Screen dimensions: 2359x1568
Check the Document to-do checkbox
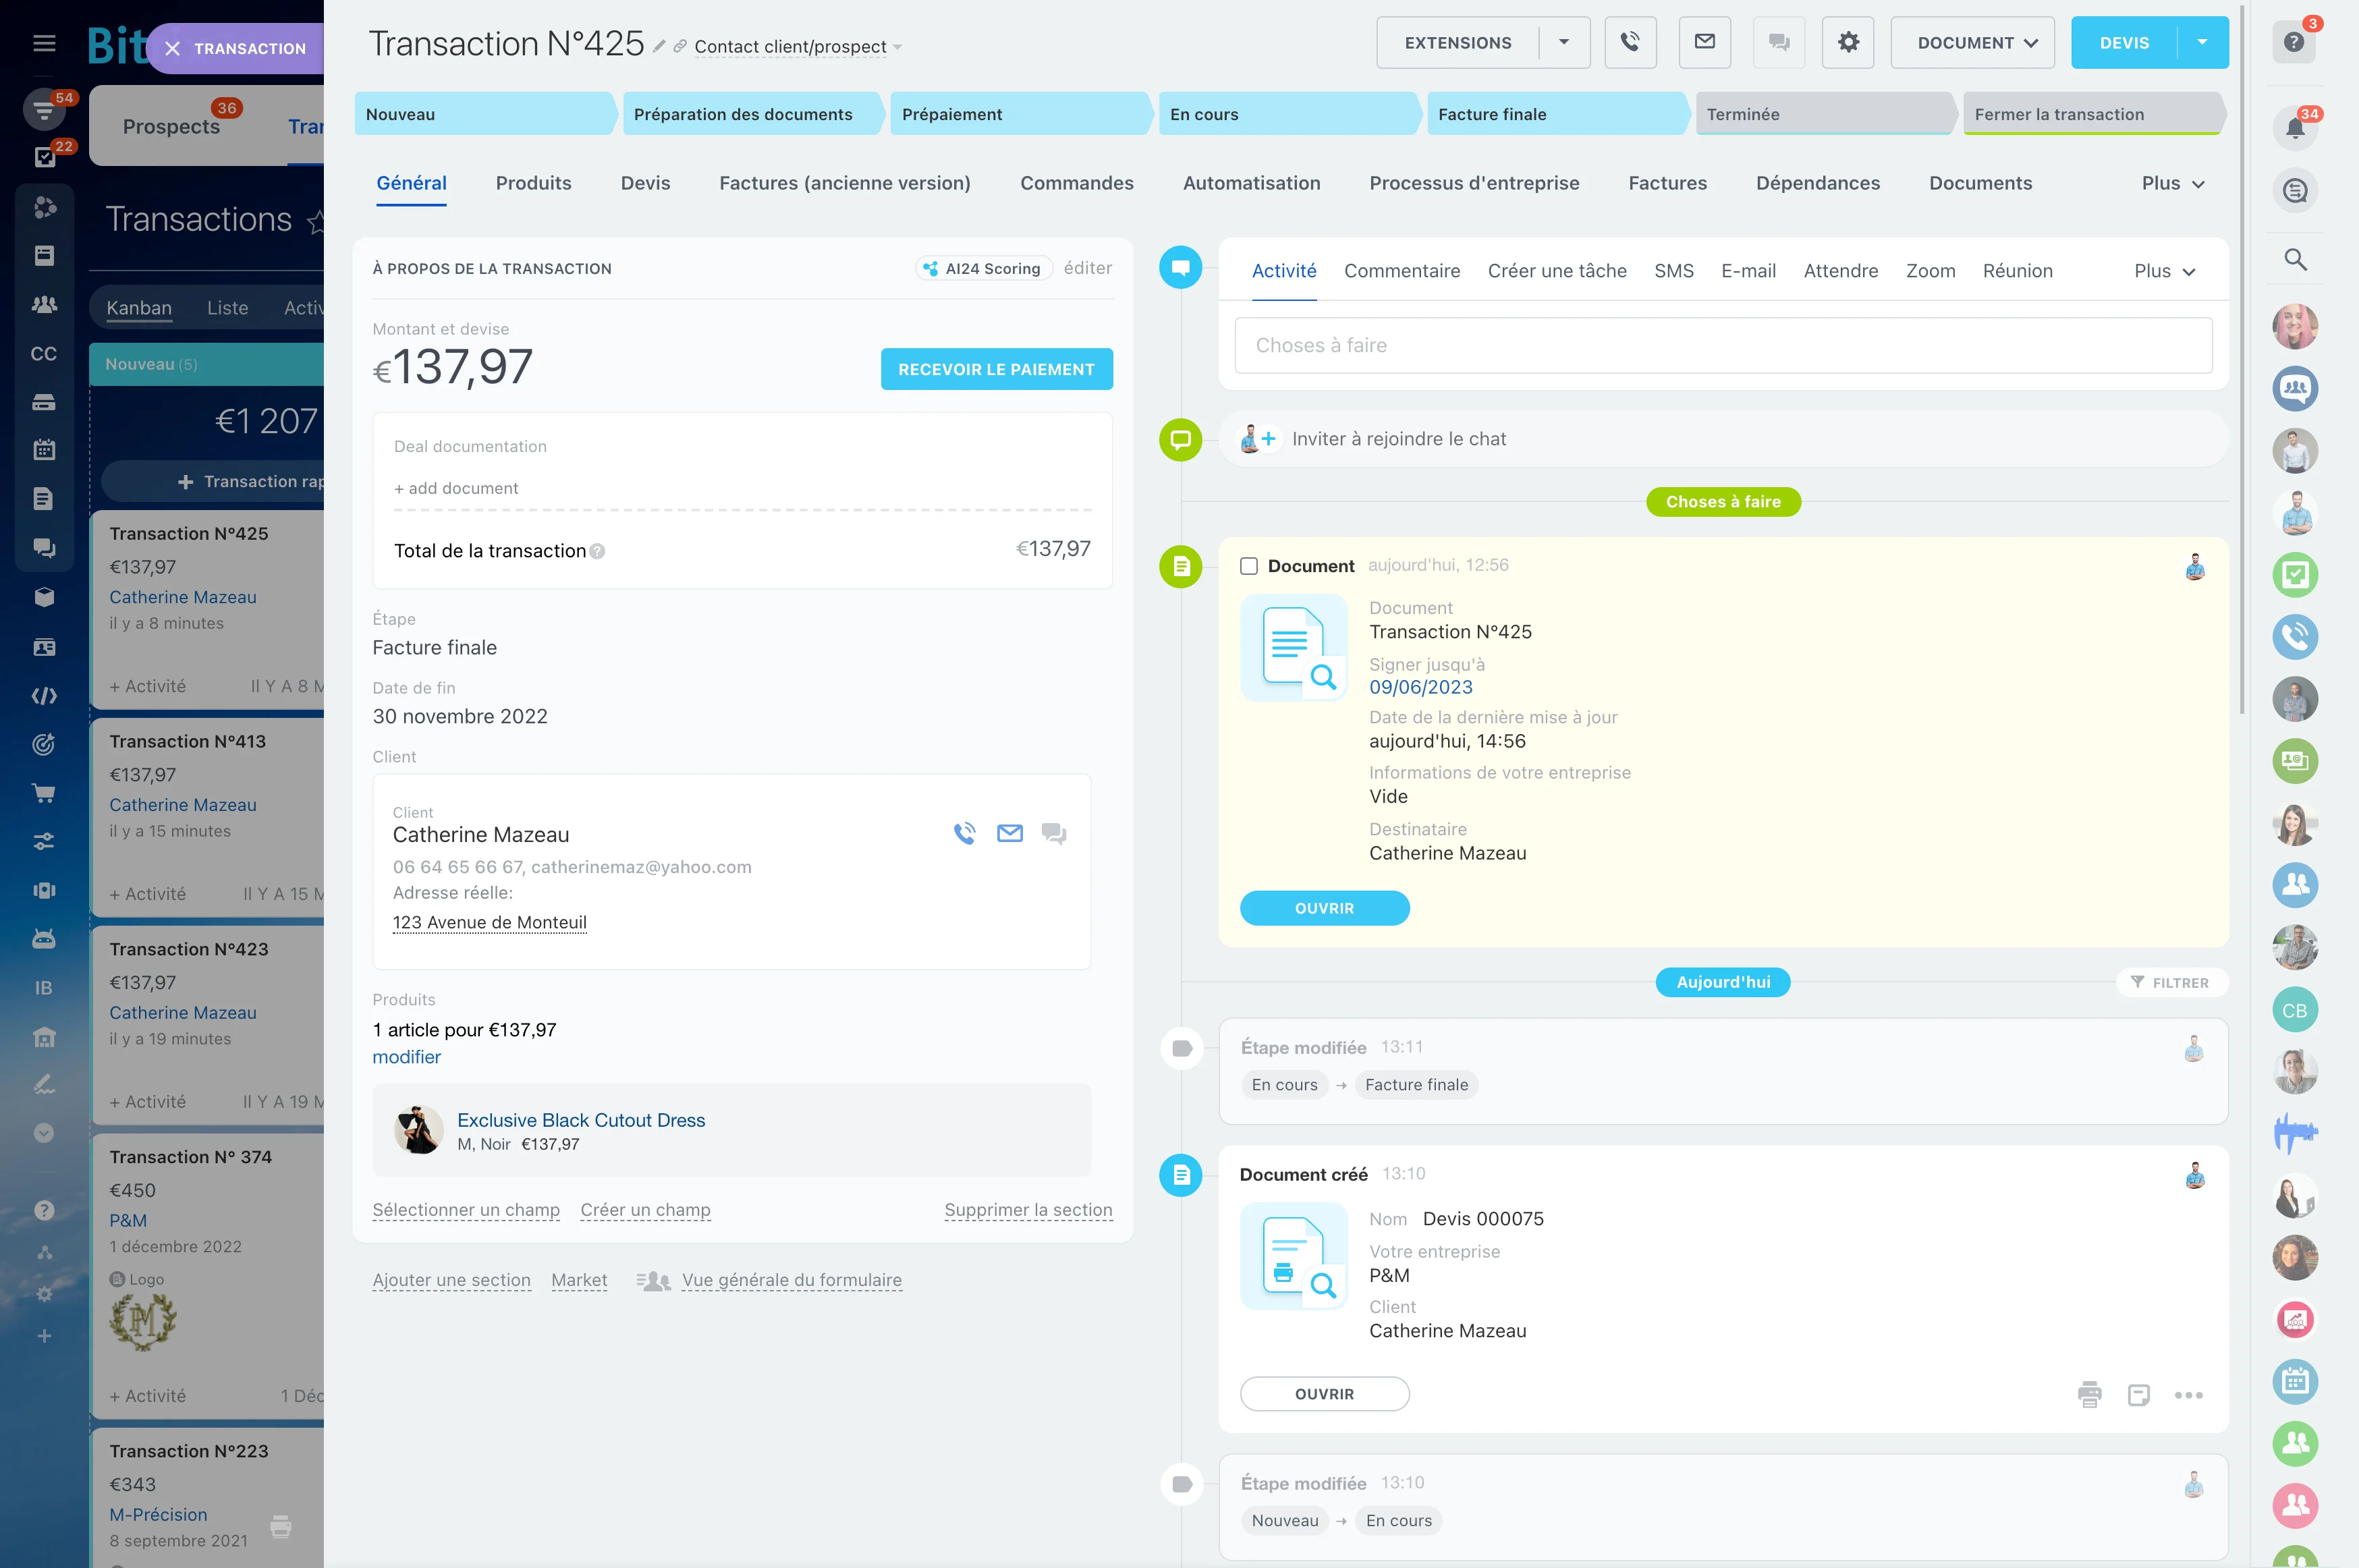pos(1249,565)
